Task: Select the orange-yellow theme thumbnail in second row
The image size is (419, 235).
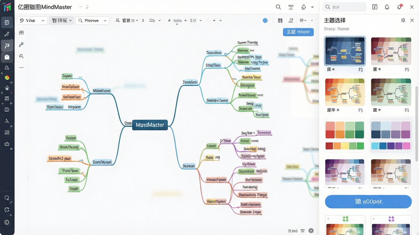Action: coord(345,92)
